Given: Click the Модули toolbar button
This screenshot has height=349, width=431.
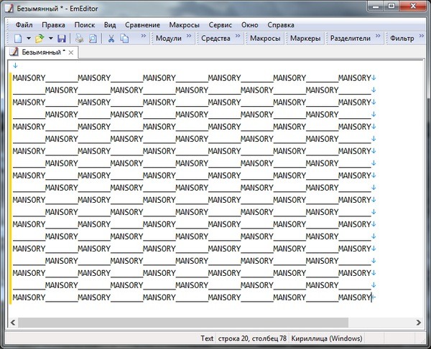Looking at the screenshot, I should 169,38.
